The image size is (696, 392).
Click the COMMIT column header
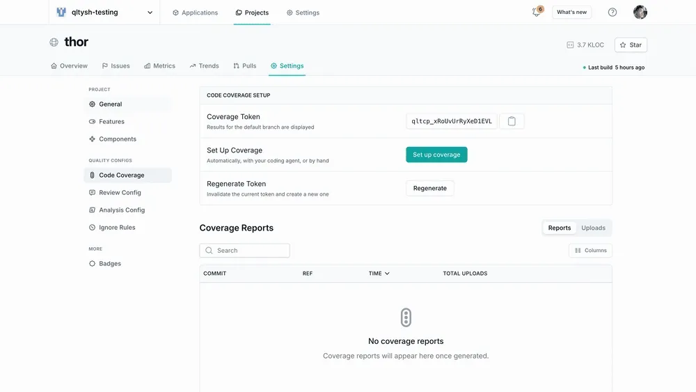click(215, 274)
